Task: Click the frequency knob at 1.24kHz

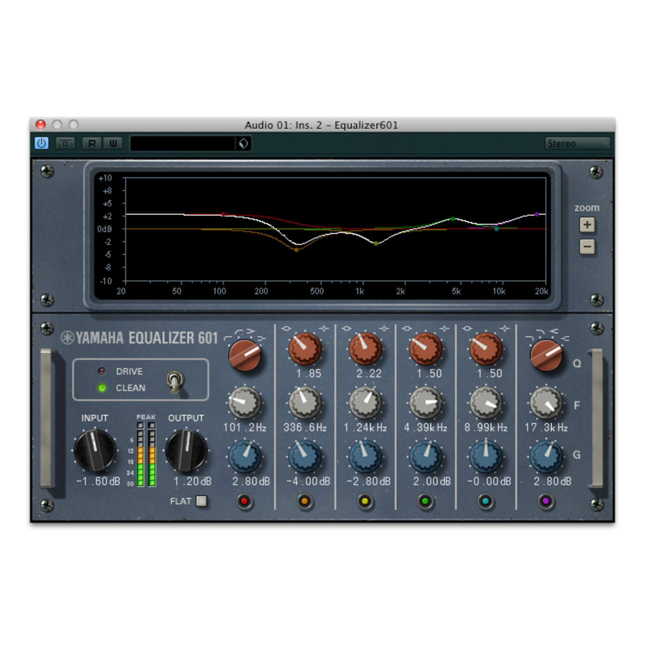Action: pos(365,403)
